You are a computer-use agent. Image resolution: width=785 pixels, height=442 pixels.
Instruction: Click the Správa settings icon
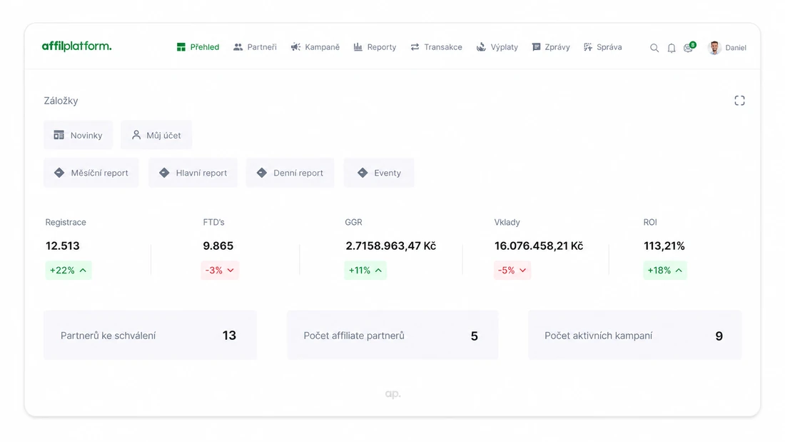(588, 47)
